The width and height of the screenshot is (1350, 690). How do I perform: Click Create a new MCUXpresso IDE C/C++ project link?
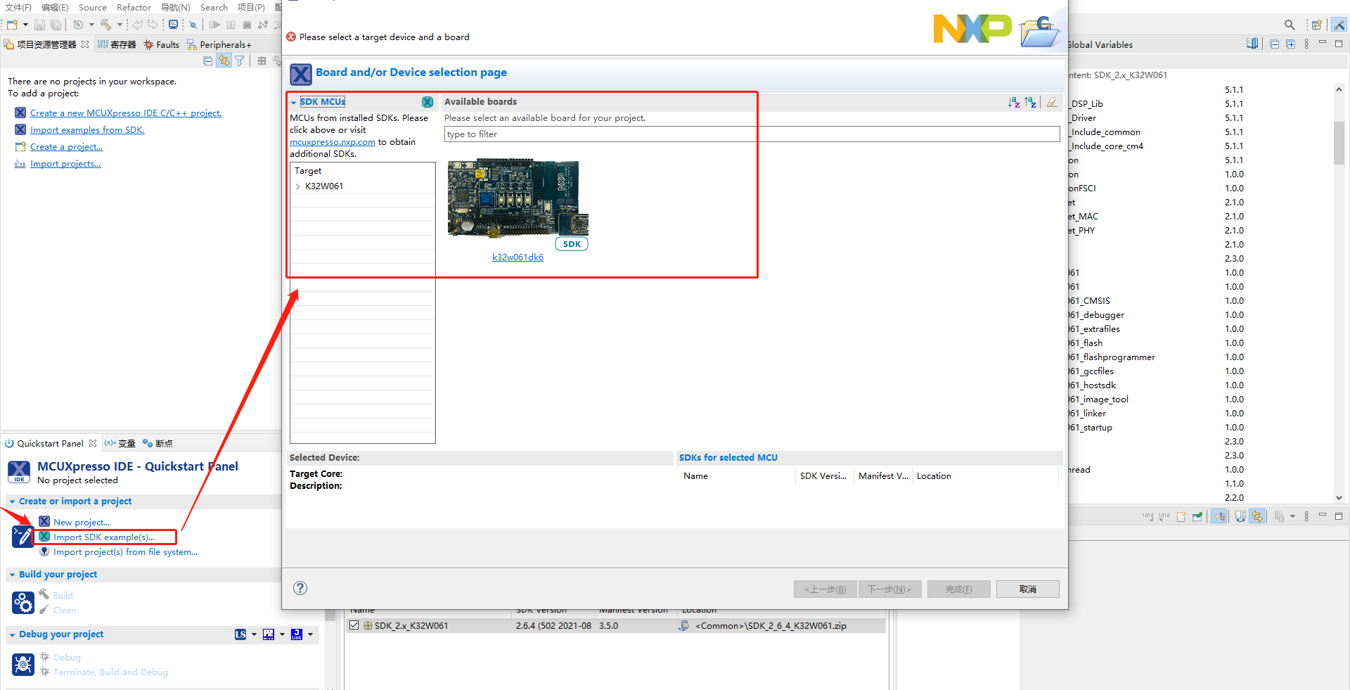pos(126,113)
